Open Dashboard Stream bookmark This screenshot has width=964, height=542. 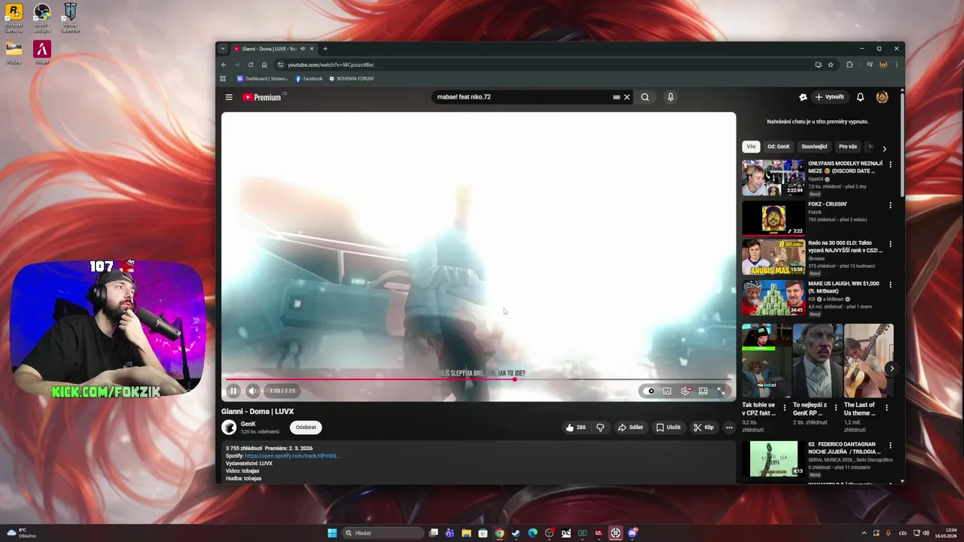click(x=263, y=78)
